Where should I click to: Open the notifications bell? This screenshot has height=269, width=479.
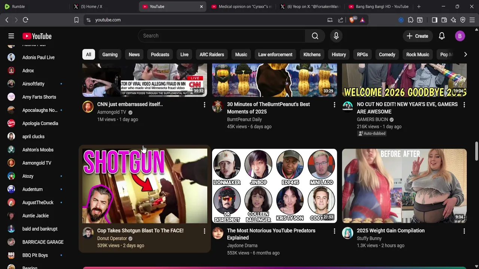[x=442, y=36]
